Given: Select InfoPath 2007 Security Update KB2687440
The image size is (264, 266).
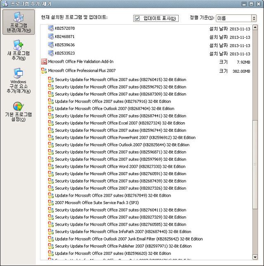Looking at the screenshot, I should pyautogui.click(x=123, y=232).
